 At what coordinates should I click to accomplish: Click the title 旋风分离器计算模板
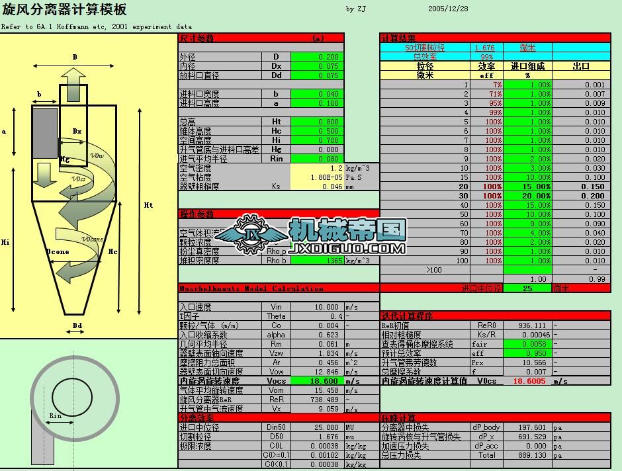65,9
